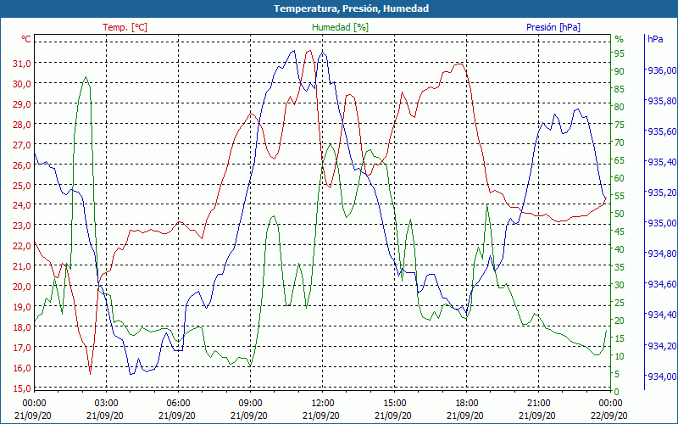Click the 18:00 time axis label
The width and height of the screenshot is (678, 424).
467,404
